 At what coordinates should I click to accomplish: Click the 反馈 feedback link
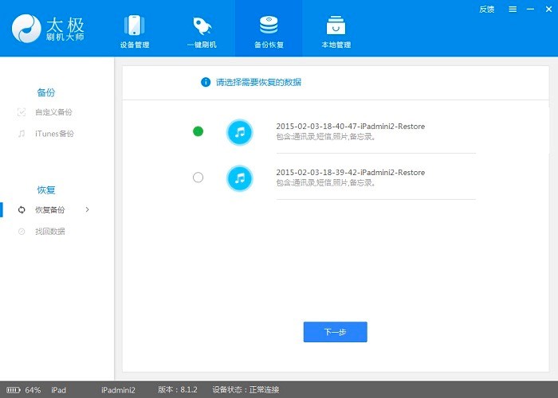(x=487, y=10)
